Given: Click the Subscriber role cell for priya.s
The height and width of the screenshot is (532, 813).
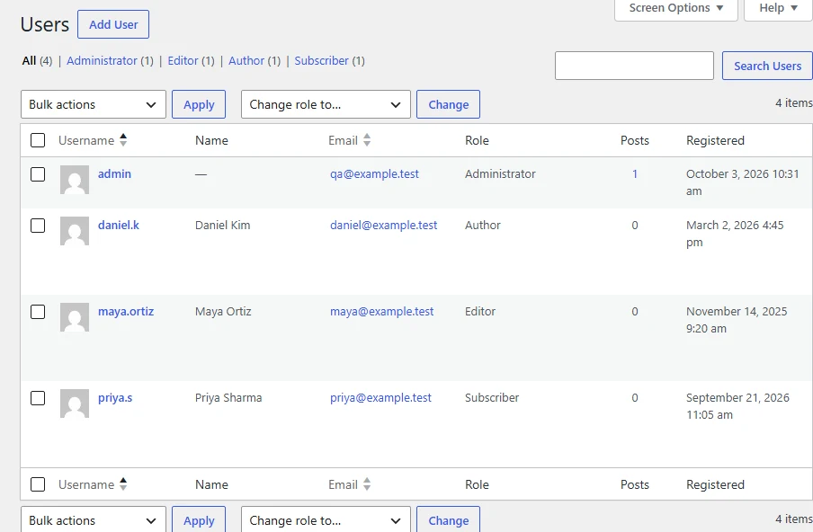Looking at the screenshot, I should (x=492, y=398).
